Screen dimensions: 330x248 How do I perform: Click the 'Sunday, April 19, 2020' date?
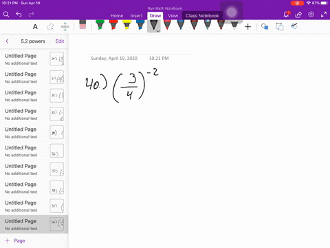(x=114, y=59)
